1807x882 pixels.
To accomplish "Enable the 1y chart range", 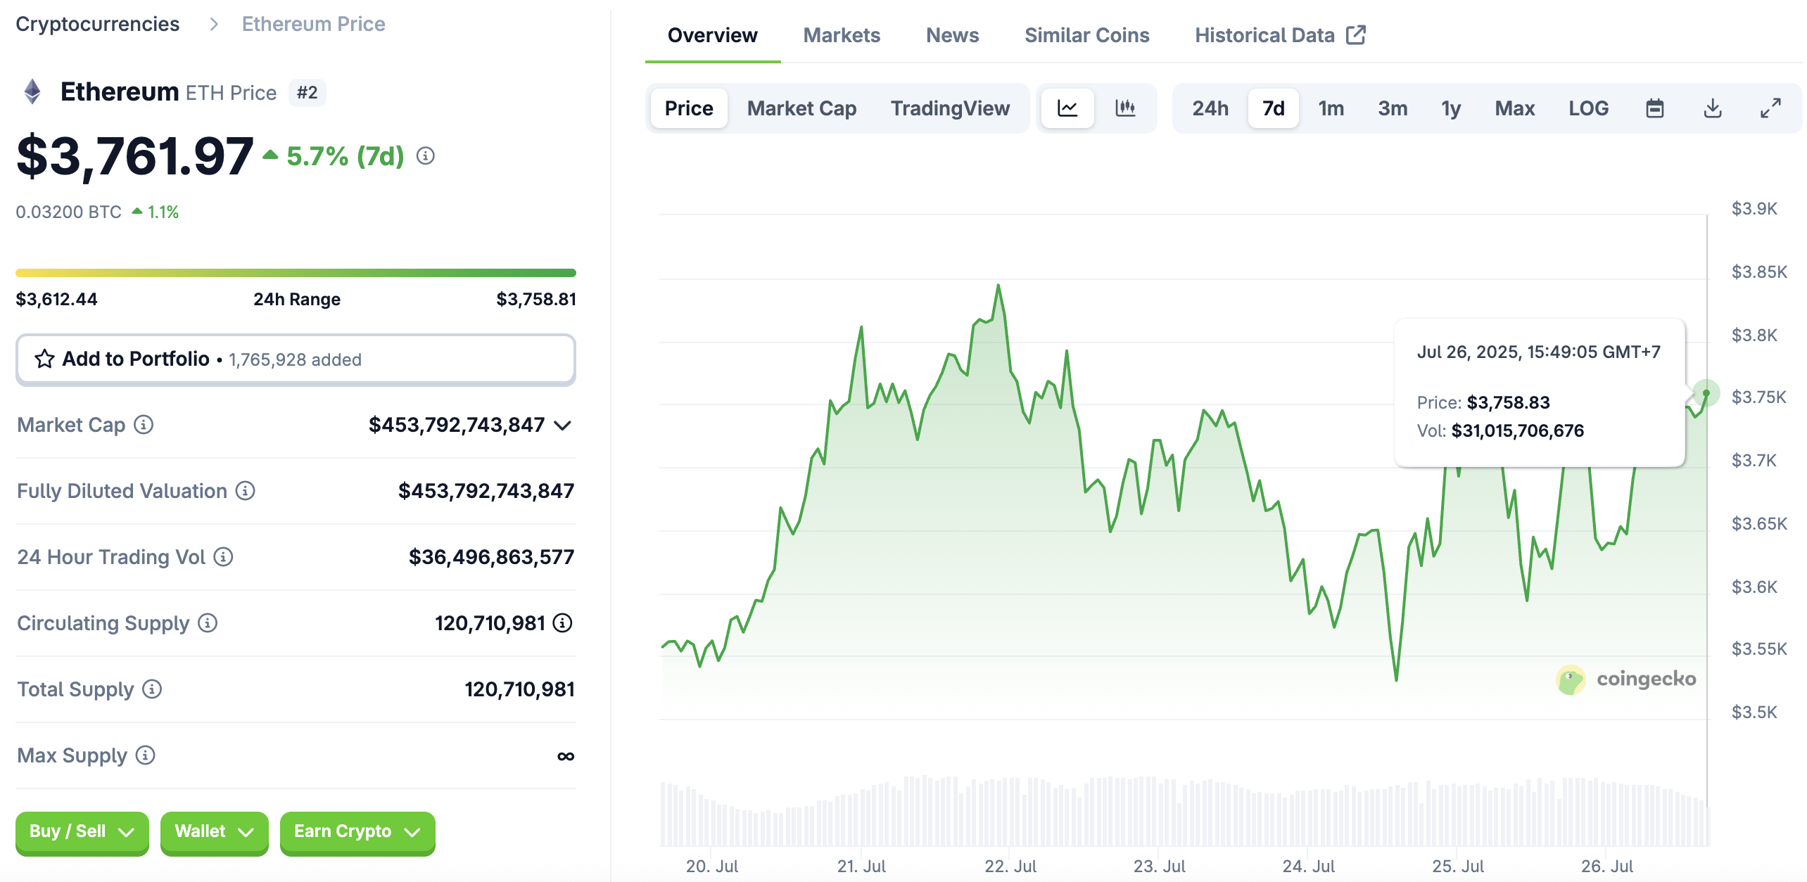I will [1450, 108].
